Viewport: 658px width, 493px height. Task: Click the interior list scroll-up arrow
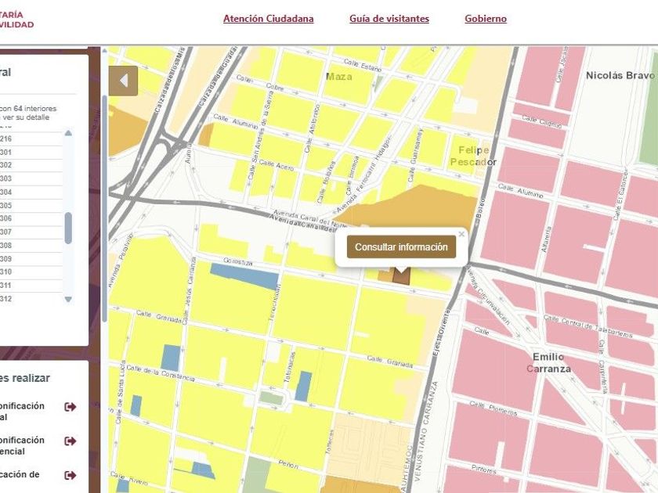(68, 133)
